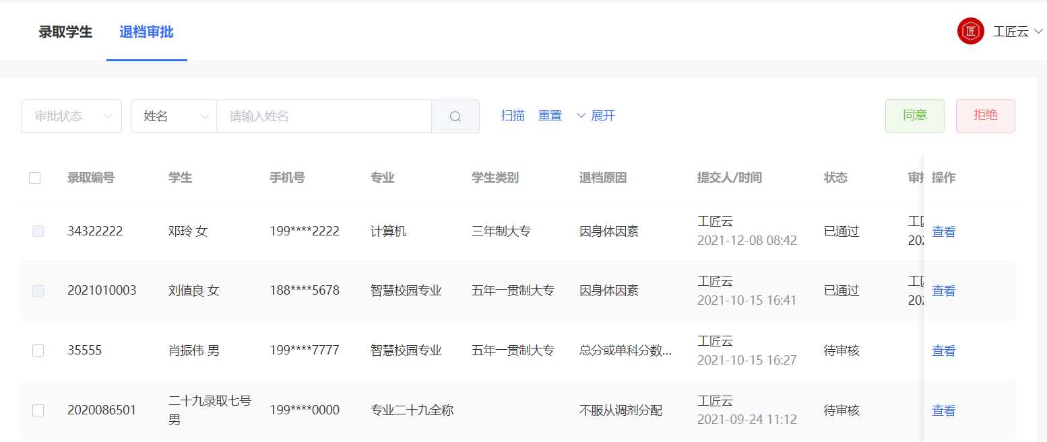Click the 扫描 scan function
The height and width of the screenshot is (442, 1047).
click(512, 116)
